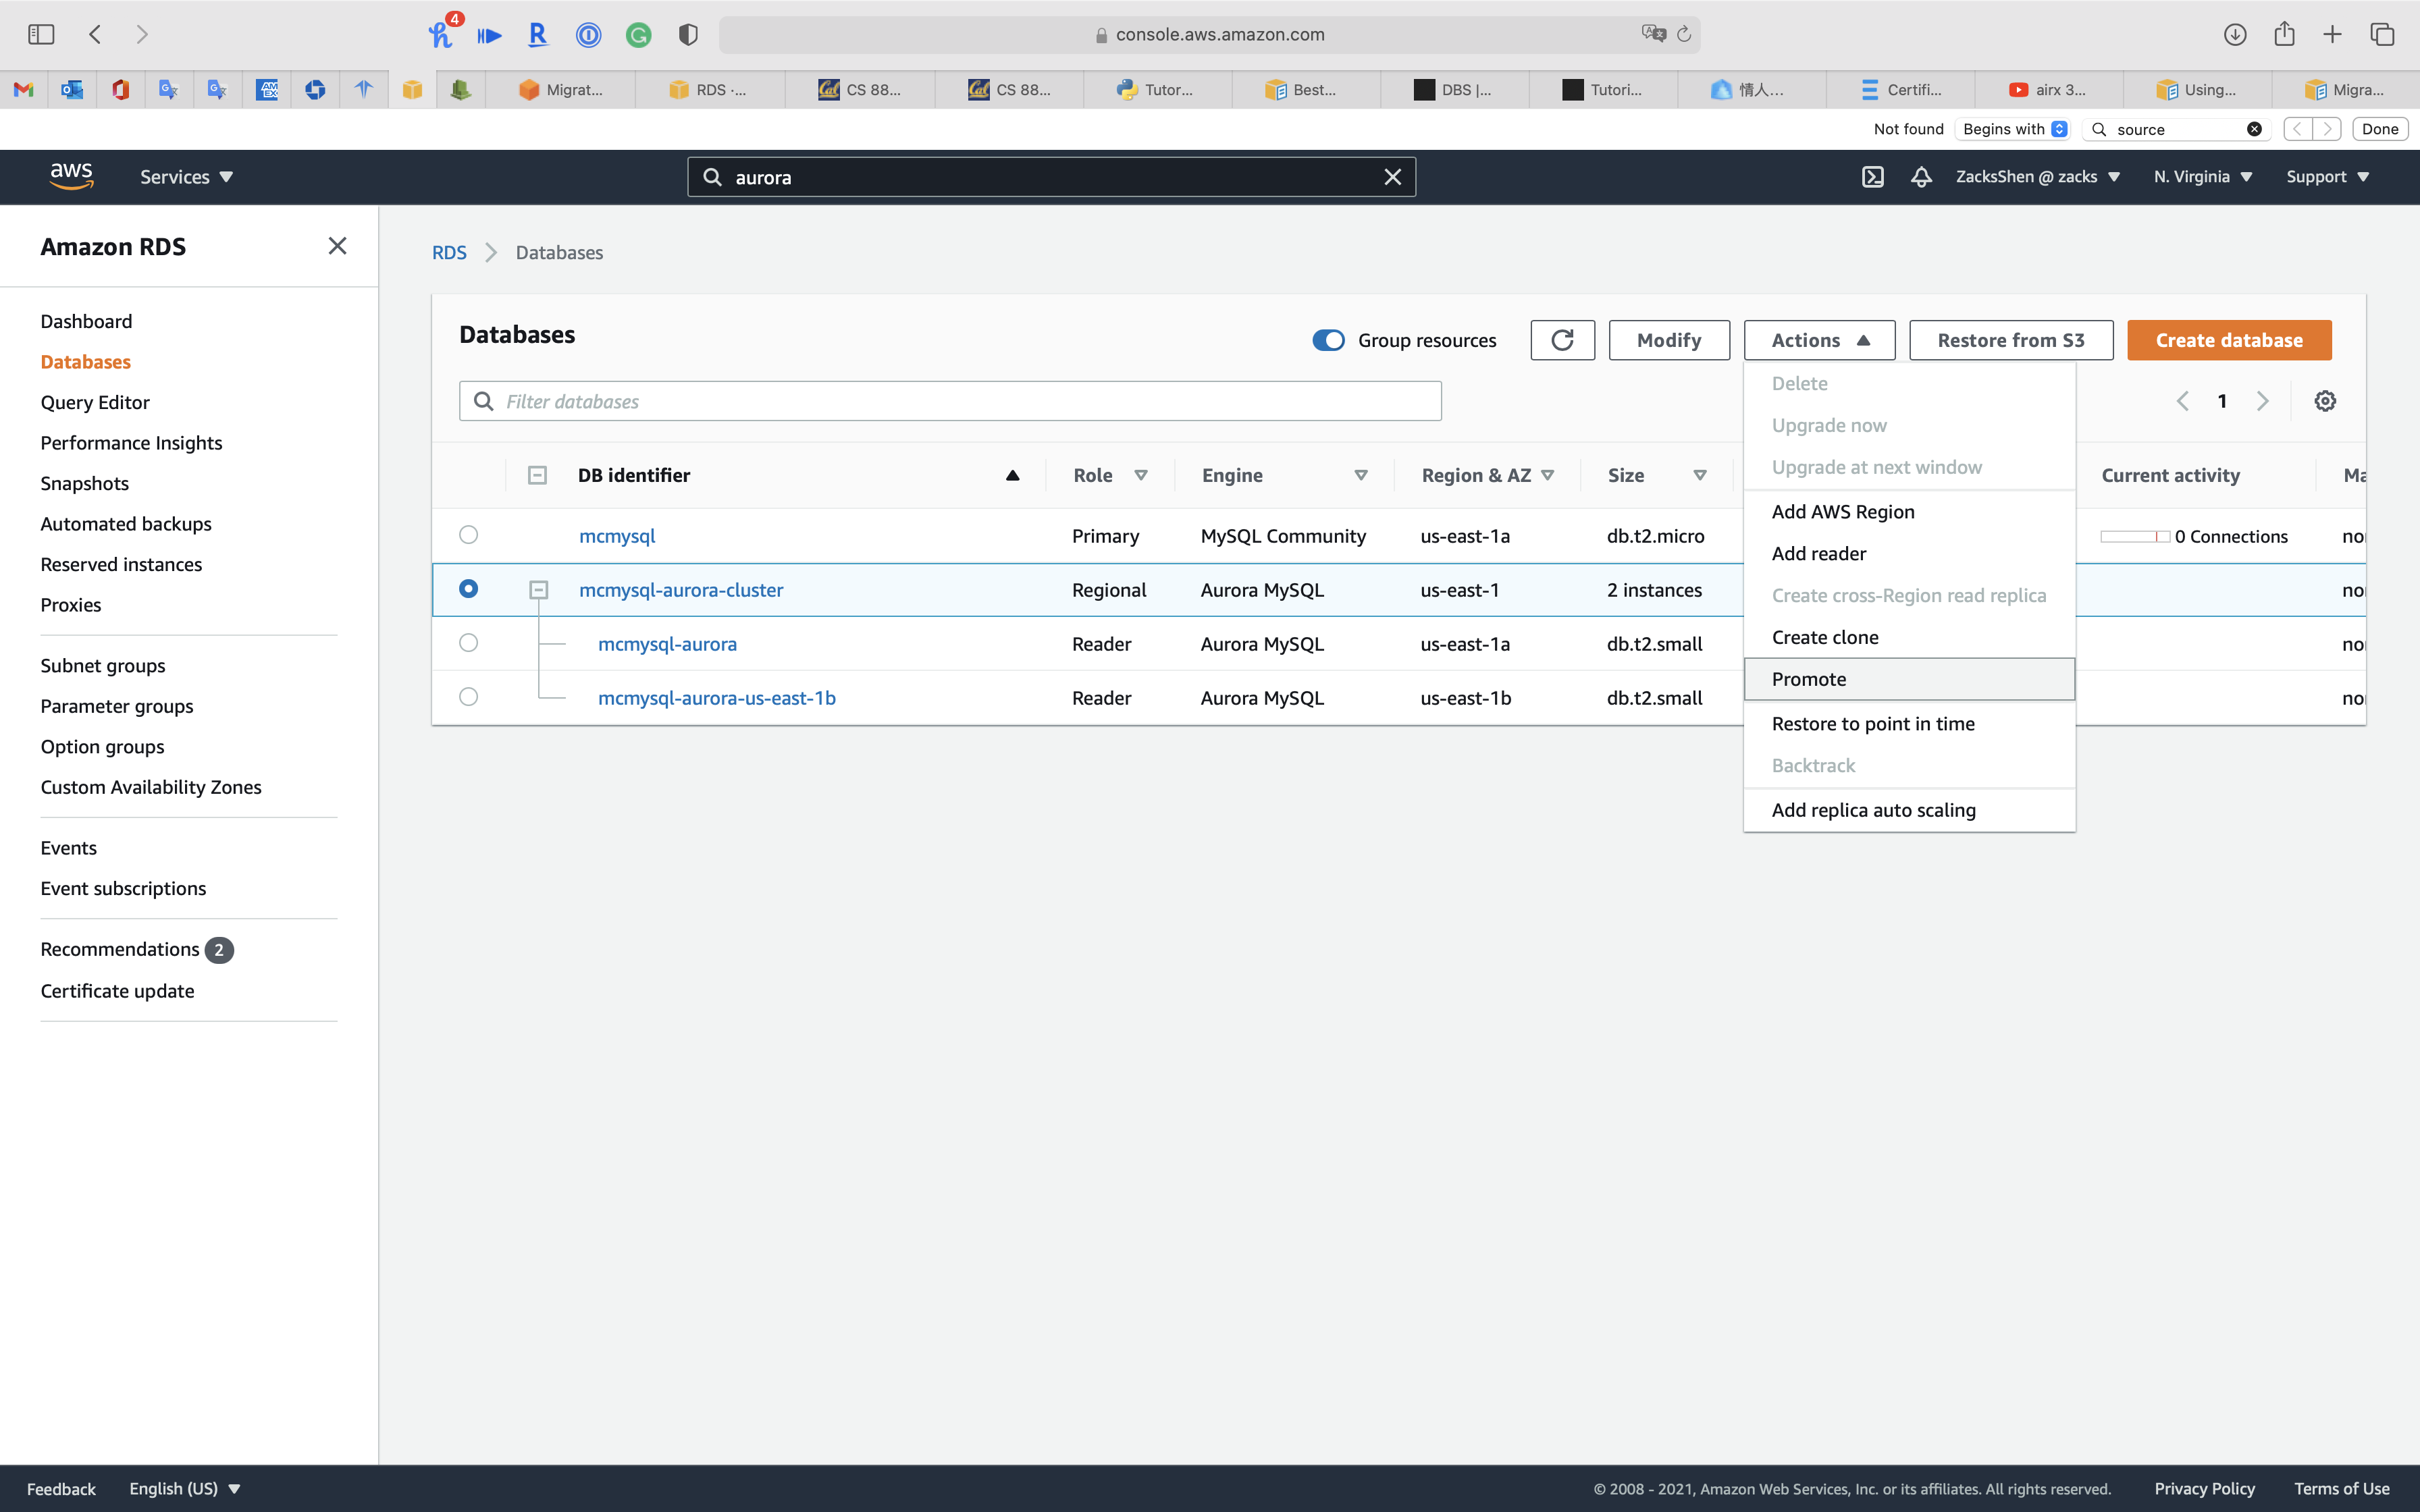Open notifications bell icon
This screenshot has width=2420, height=1512.
point(1921,177)
